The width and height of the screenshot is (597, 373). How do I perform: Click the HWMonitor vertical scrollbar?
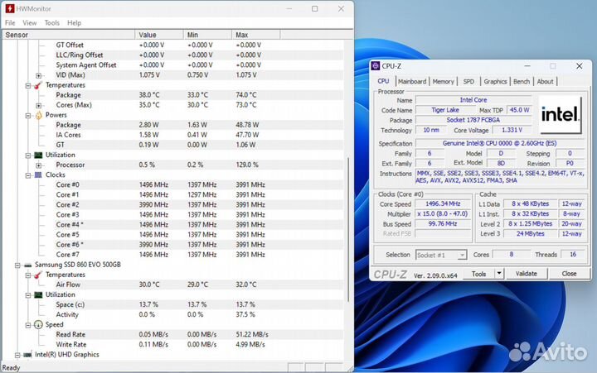coord(348,229)
